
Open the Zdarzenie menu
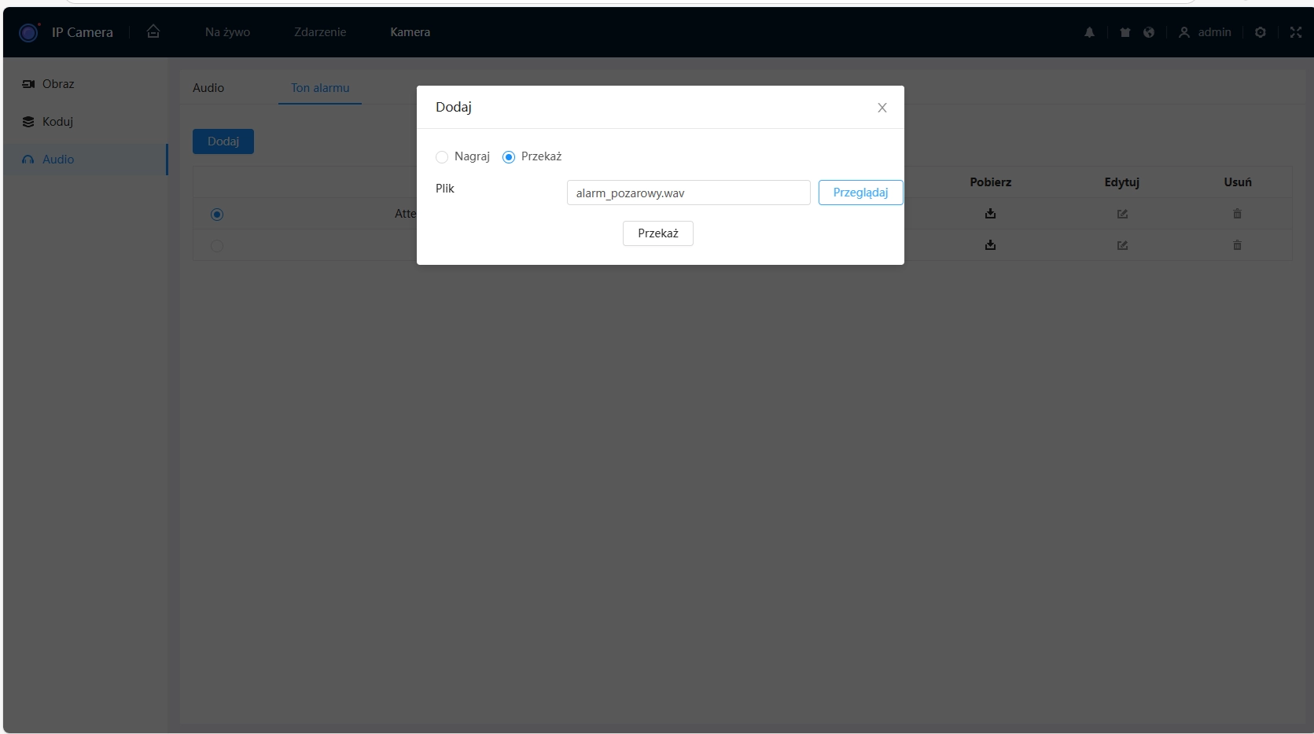[x=320, y=32]
